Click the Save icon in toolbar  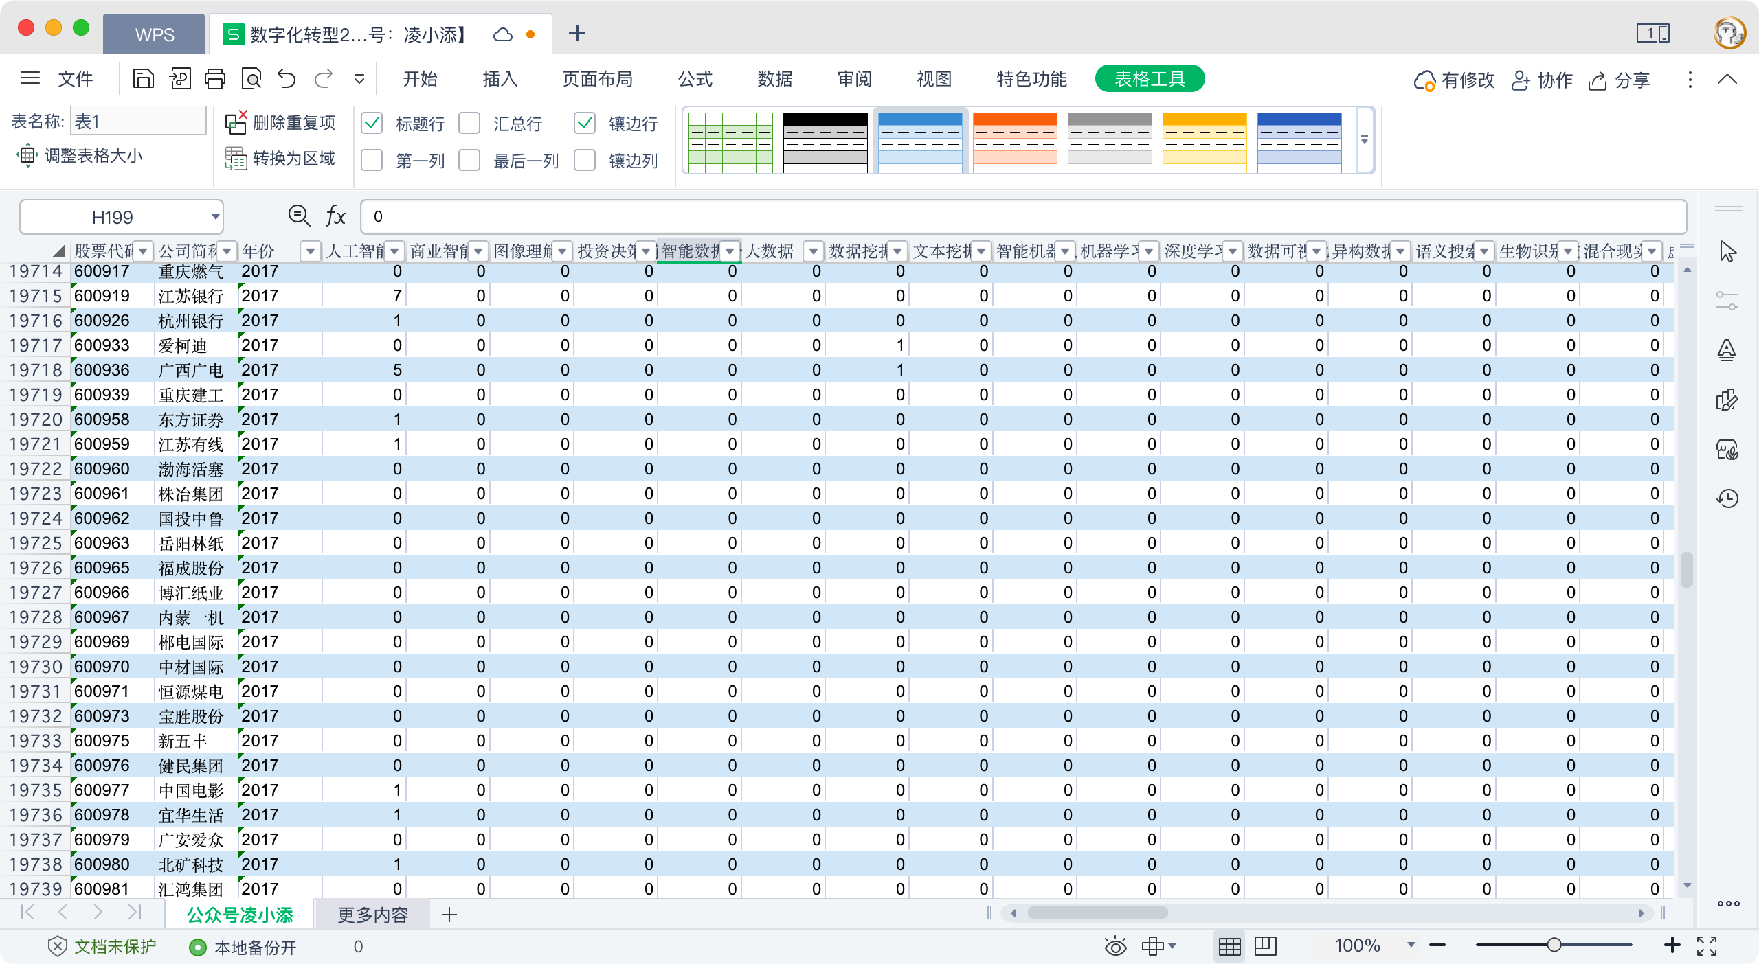143,79
